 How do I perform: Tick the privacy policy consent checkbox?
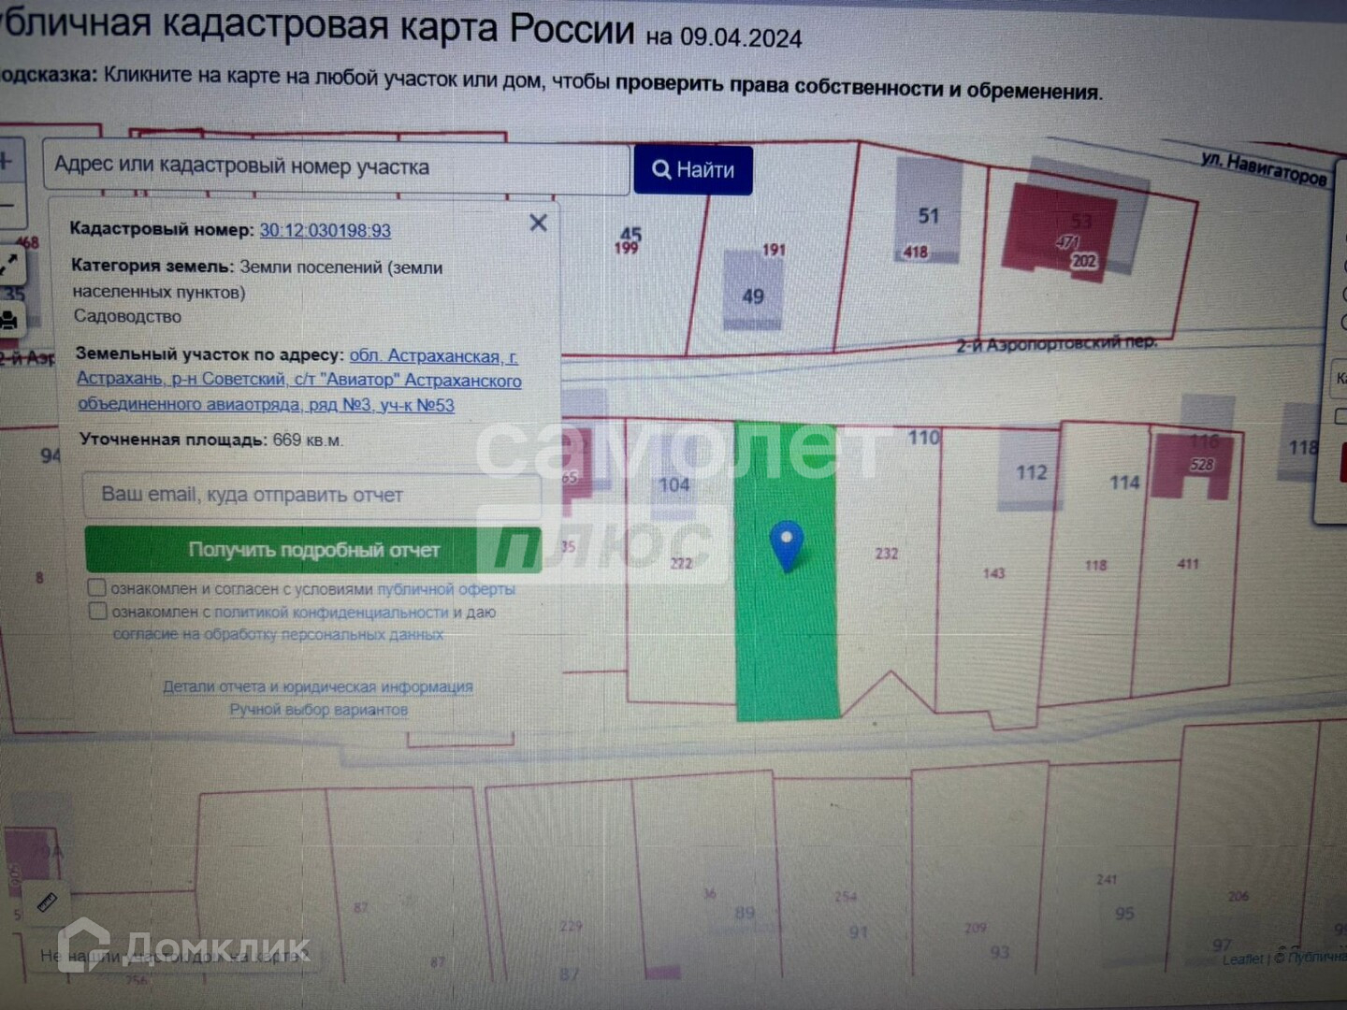coord(97,611)
